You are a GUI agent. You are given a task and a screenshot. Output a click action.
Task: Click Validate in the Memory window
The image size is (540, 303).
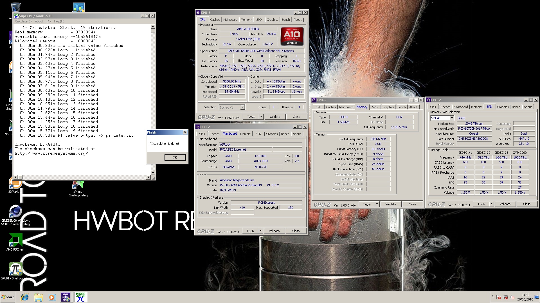click(391, 204)
